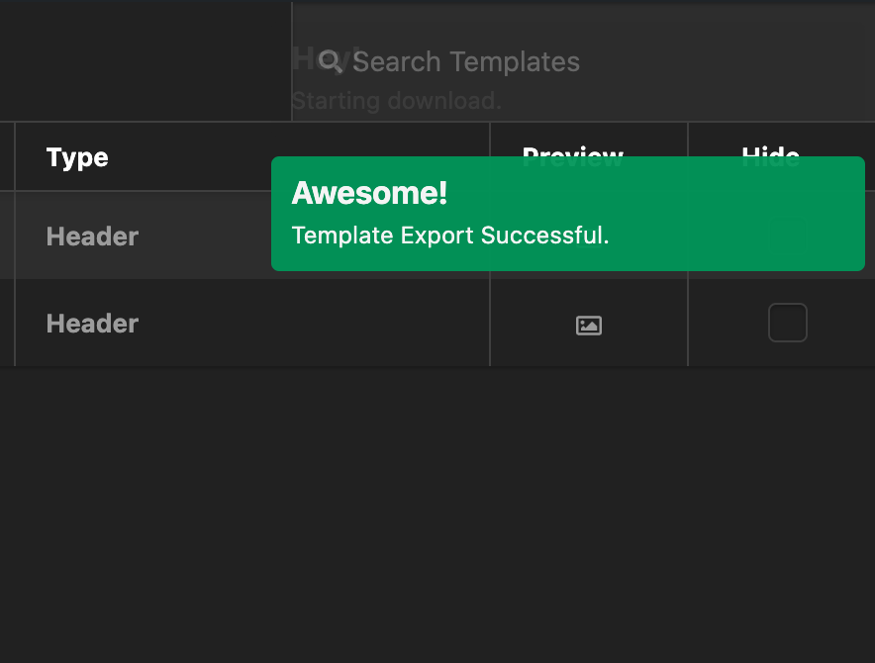Click the fading Starting download notification text
This screenshot has width=875, height=663.
point(397,101)
